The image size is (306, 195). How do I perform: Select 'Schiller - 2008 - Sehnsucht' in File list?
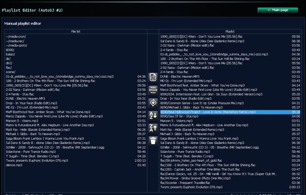click(76, 147)
